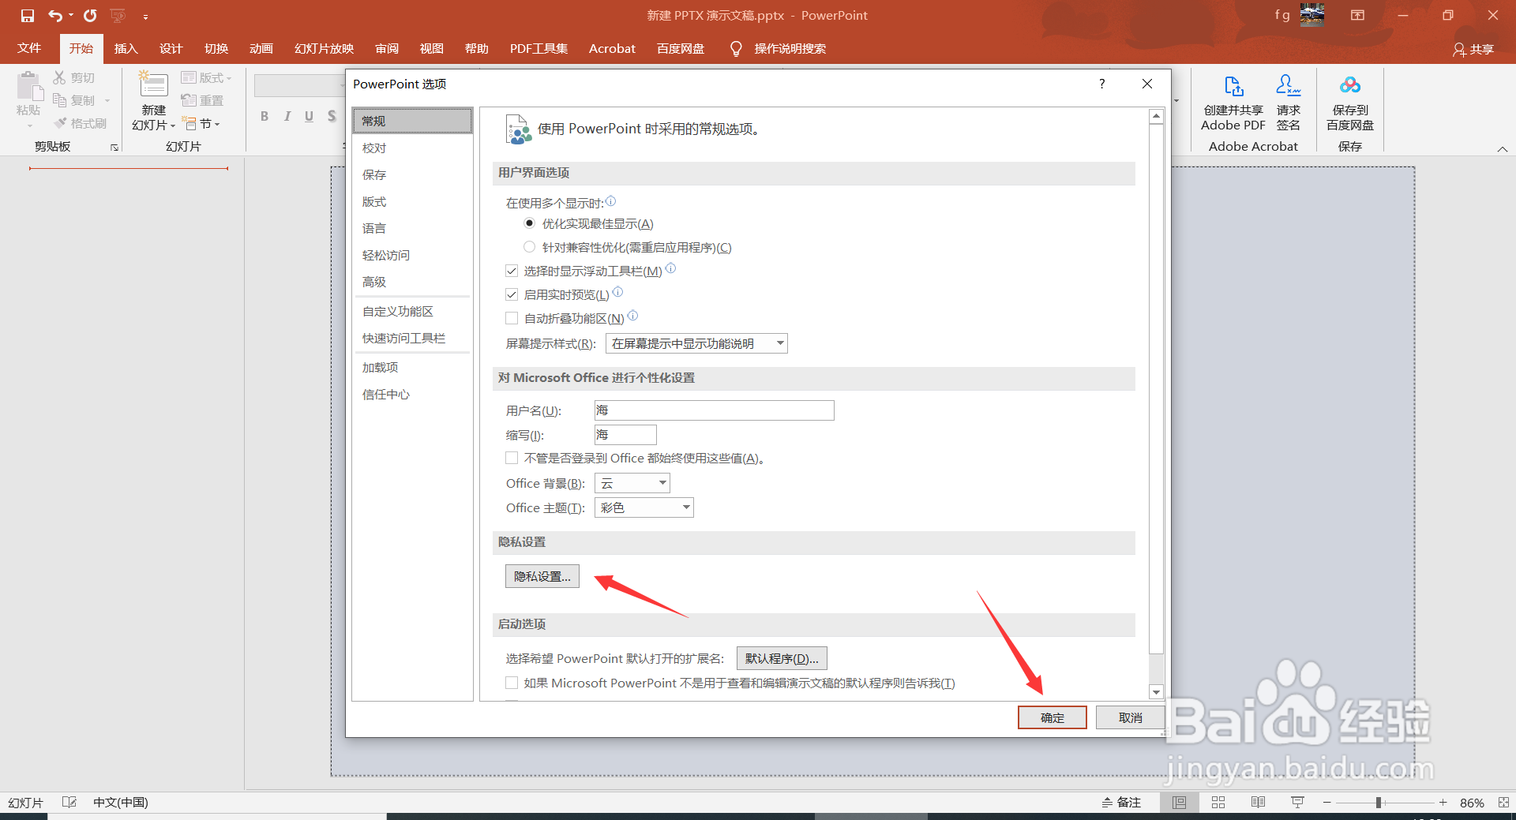The width and height of the screenshot is (1516, 820).
Task: Open the Office 主题 dropdown
Action: tap(644, 507)
